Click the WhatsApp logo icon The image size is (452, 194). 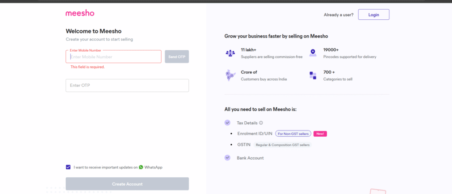click(141, 167)
